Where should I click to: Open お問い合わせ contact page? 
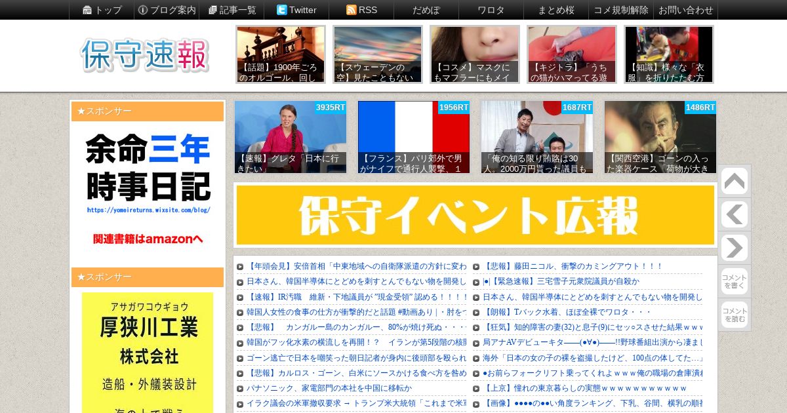coord(686,10)
